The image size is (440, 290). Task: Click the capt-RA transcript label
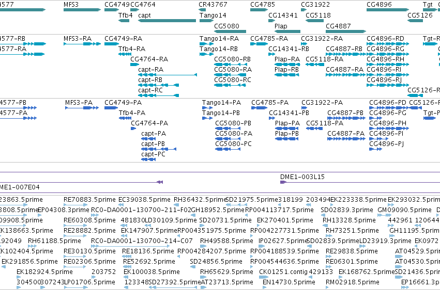150,70
